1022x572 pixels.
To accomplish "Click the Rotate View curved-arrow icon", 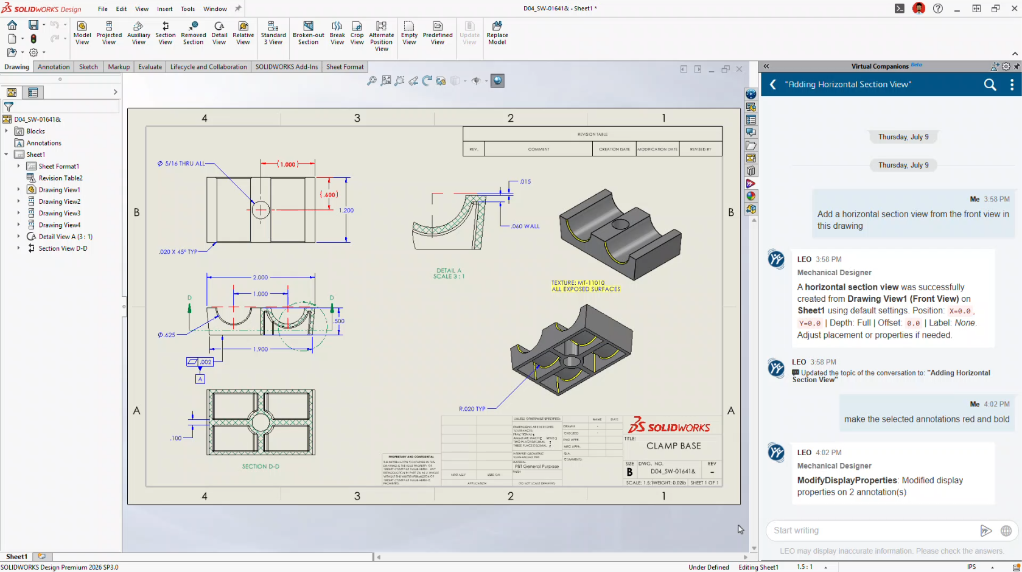I will [x=427, y=81].
